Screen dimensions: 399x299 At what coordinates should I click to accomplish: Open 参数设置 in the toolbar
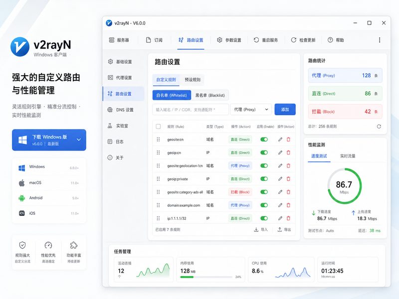pyautogui.click(x=229, y=40)
